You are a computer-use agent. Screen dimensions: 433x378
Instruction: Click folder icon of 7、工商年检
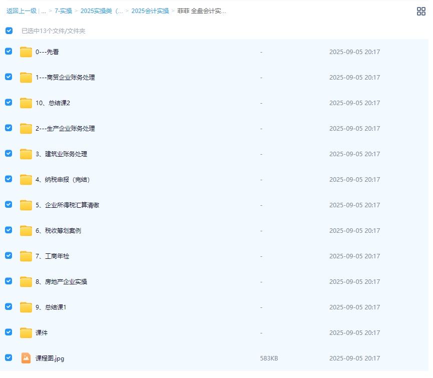point(26,256)
